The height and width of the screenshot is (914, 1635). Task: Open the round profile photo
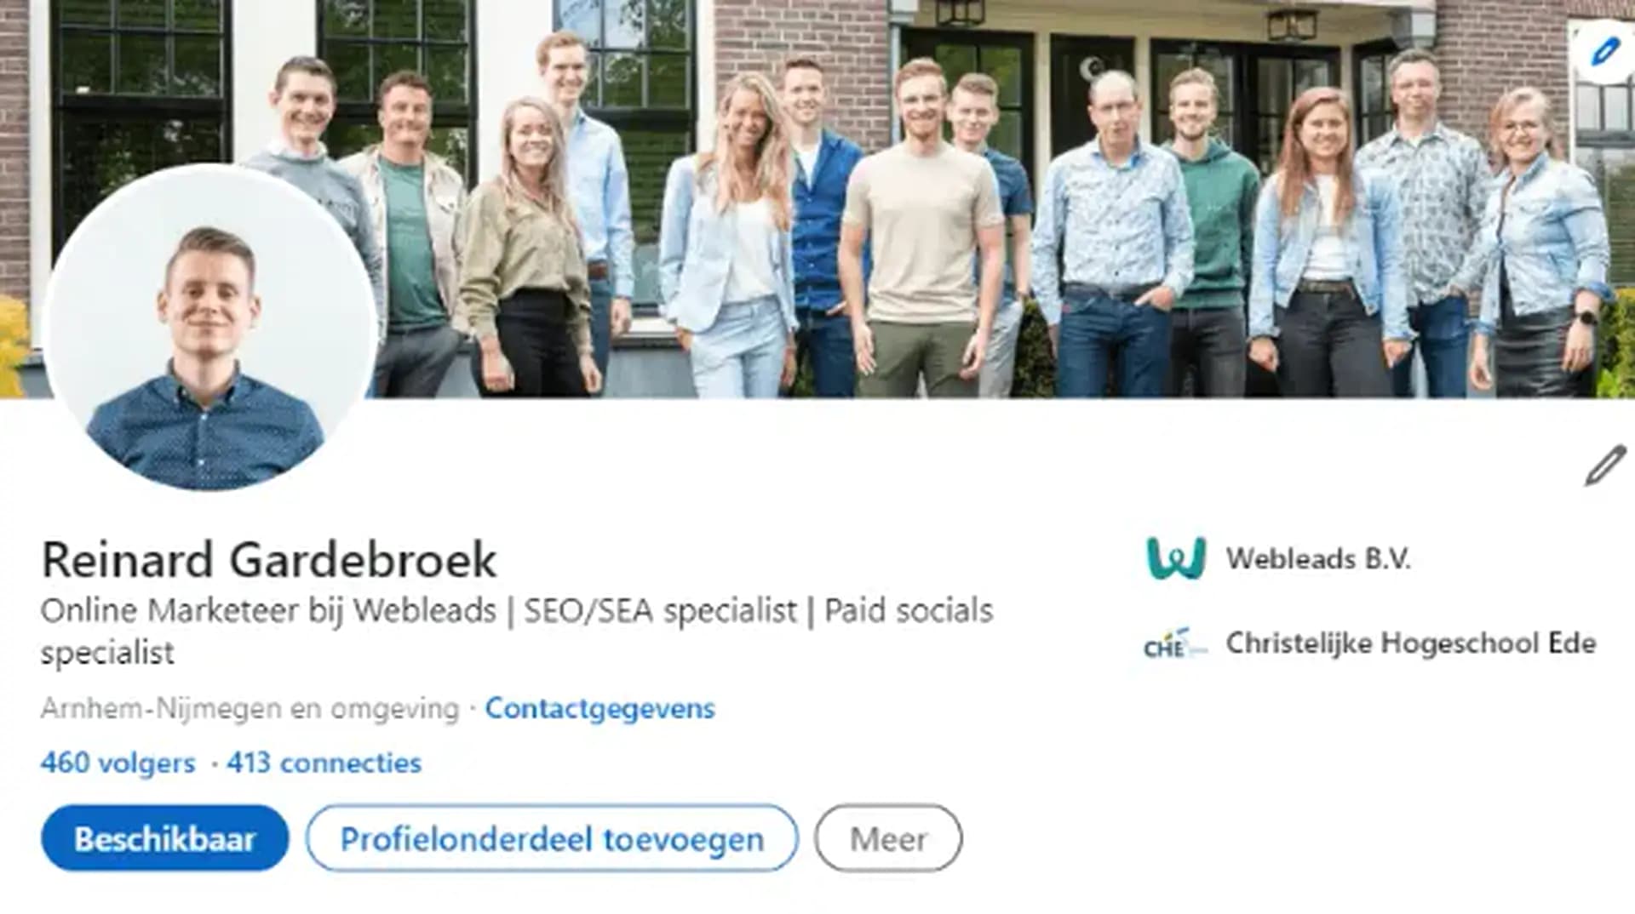tap(207, 328)
